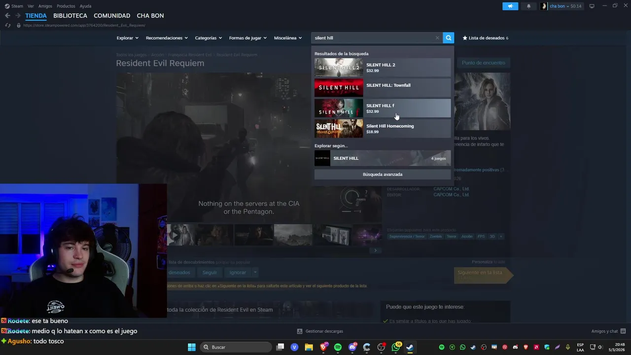Open the Ver menu
631x355 pixels.
tap(31, 6)
